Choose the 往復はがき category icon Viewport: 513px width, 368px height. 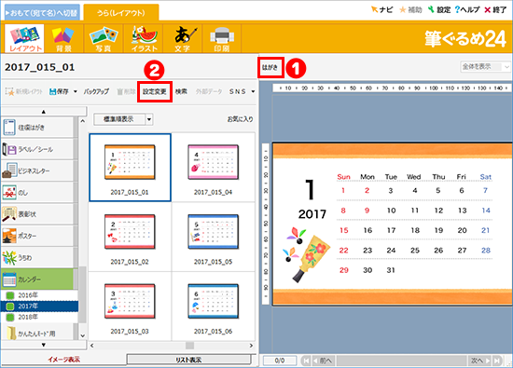[x=9, y=127]
